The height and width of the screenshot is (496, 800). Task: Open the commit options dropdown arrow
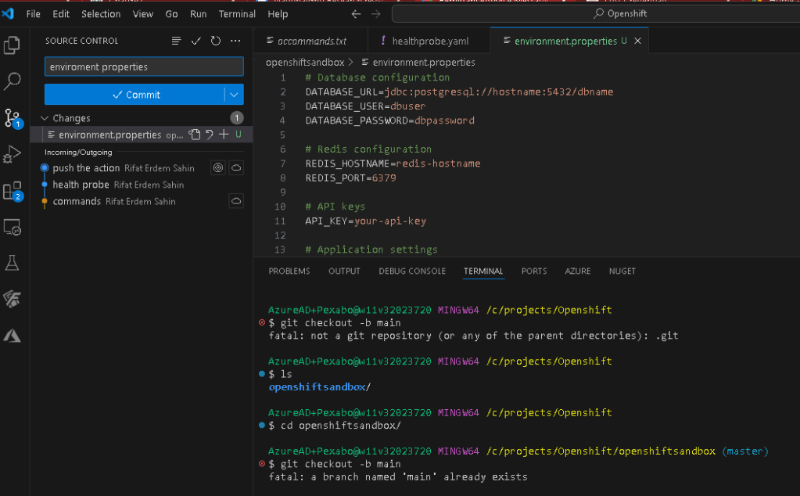point(234,95)
